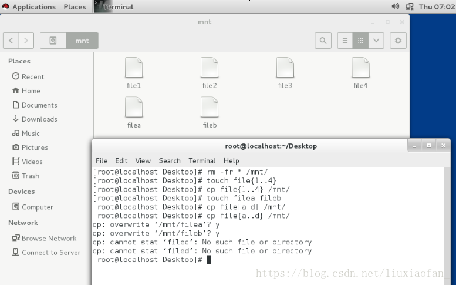This screenshot has height=285, width=456.
Task: Expand the view options dropdown arrow
Action: point(376,41)
